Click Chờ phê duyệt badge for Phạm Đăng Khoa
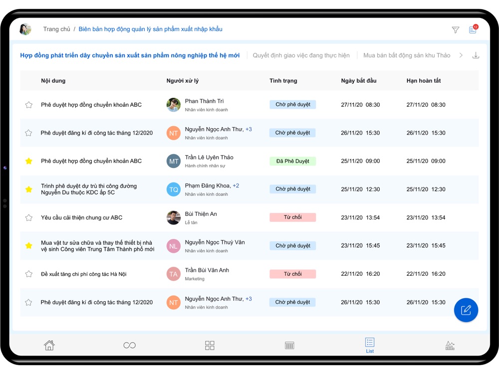The height and width of the screenshot is (374, 499). pos(293,189)
